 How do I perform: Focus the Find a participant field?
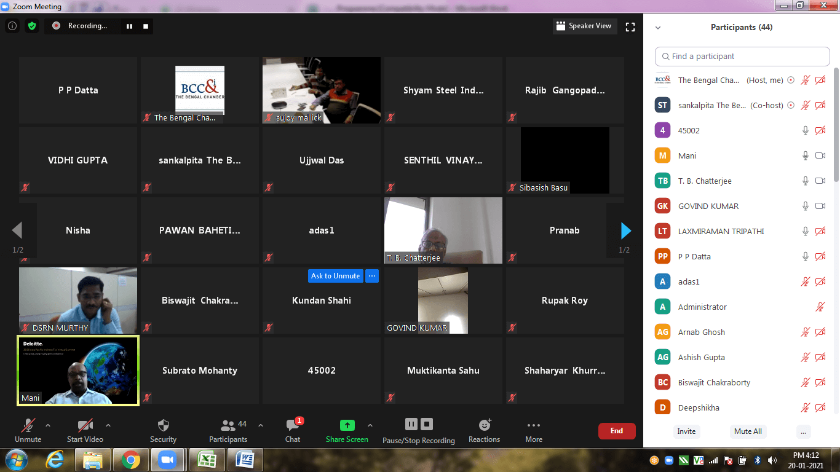[x=742, y=56]
